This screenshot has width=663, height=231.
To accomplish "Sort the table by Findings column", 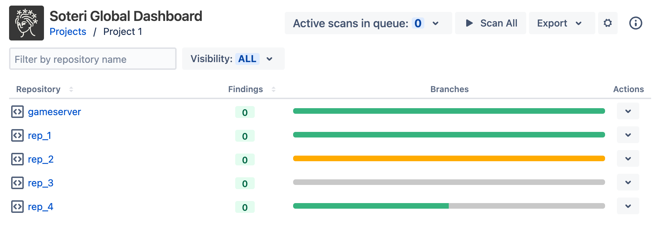I will pos(273,89).
